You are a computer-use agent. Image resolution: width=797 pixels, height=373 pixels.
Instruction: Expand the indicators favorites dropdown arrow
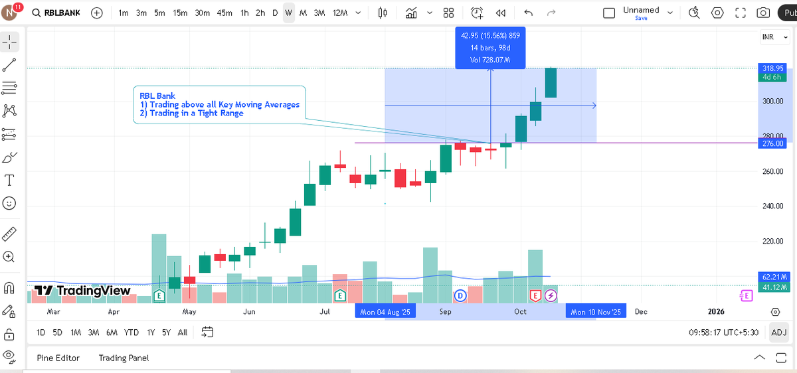click(x=430, y=13)
